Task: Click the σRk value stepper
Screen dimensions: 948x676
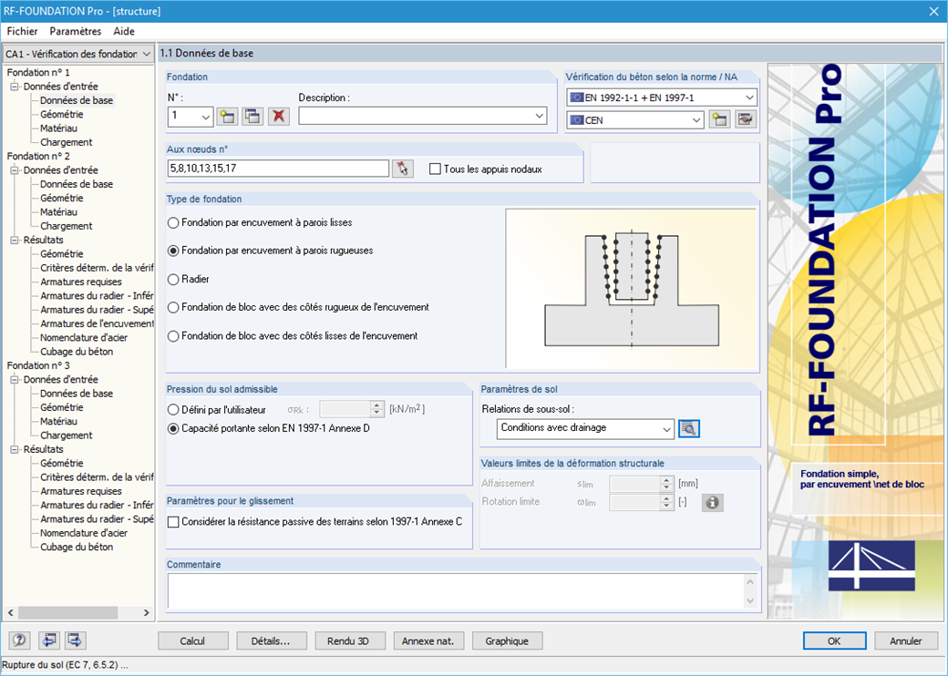Action: coord(376,410)
